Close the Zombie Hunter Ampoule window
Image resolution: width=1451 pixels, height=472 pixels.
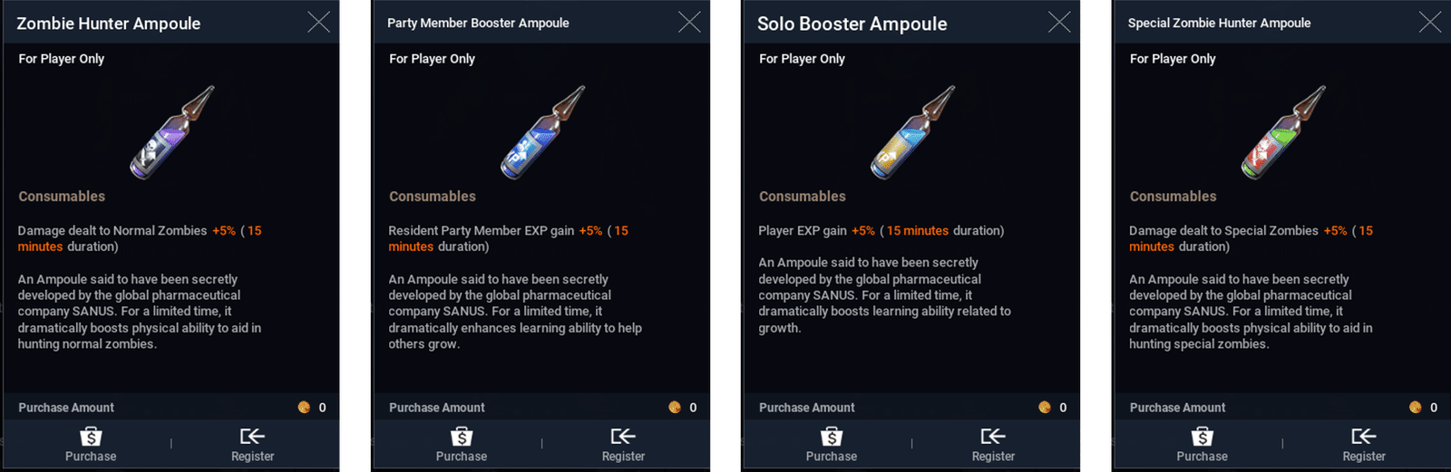319,22
